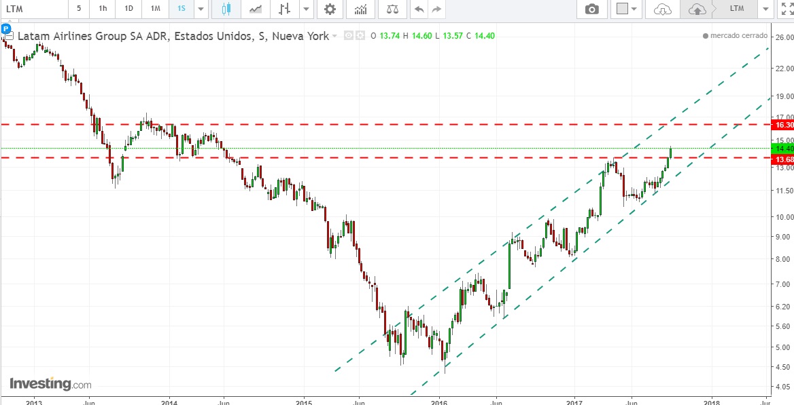794x405 pixels.
Task: Select the lower green dashed channel line
Action: pyautogui.click(x=590, y=247)
